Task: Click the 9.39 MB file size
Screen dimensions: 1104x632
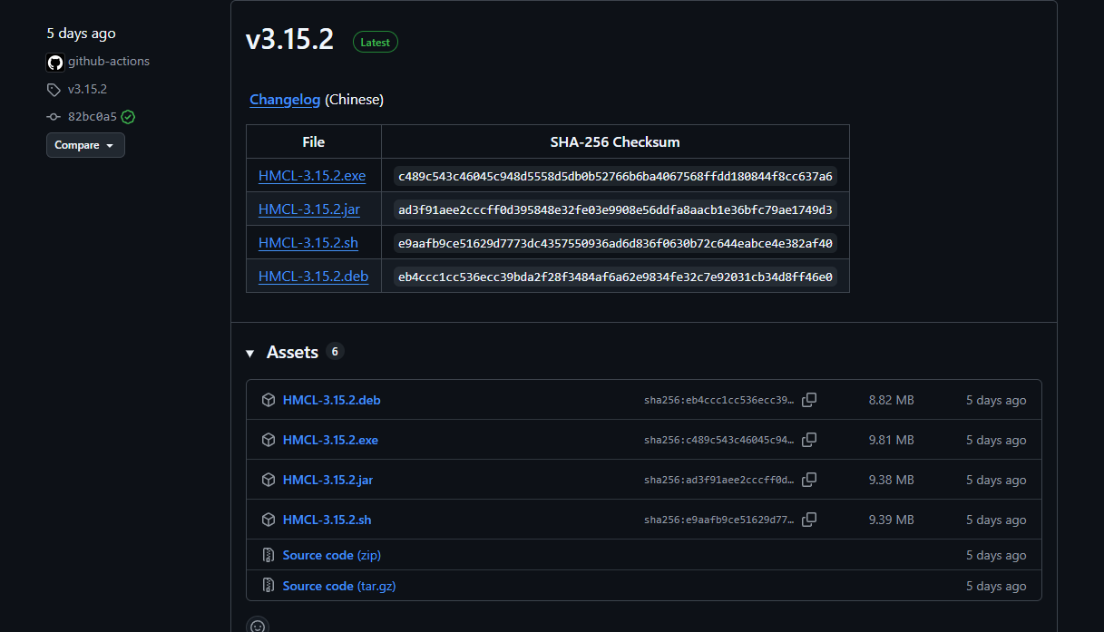Action: [x=891, y=520]
